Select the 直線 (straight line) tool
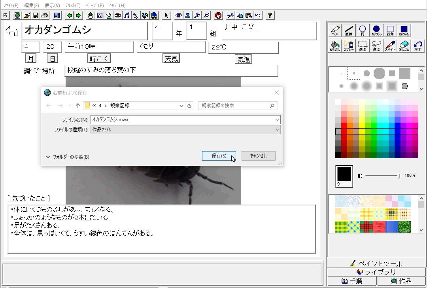Screen dimensions: 427x288 (348, 30)
